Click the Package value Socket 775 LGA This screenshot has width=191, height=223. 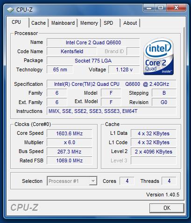[93, 61]
